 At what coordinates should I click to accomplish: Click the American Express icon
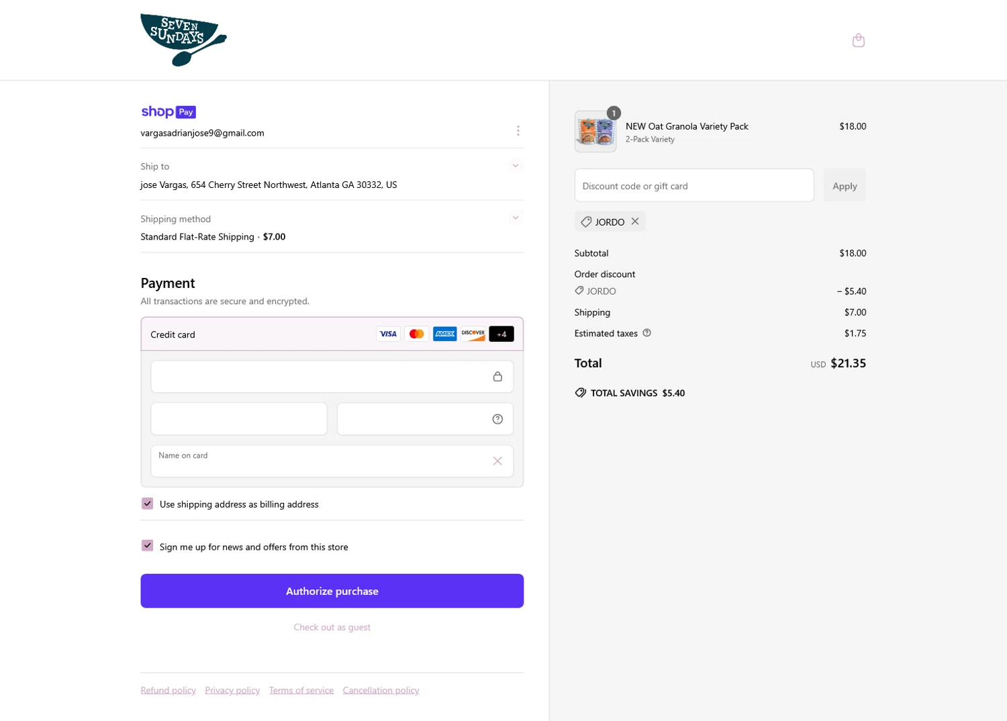point(444,334)
